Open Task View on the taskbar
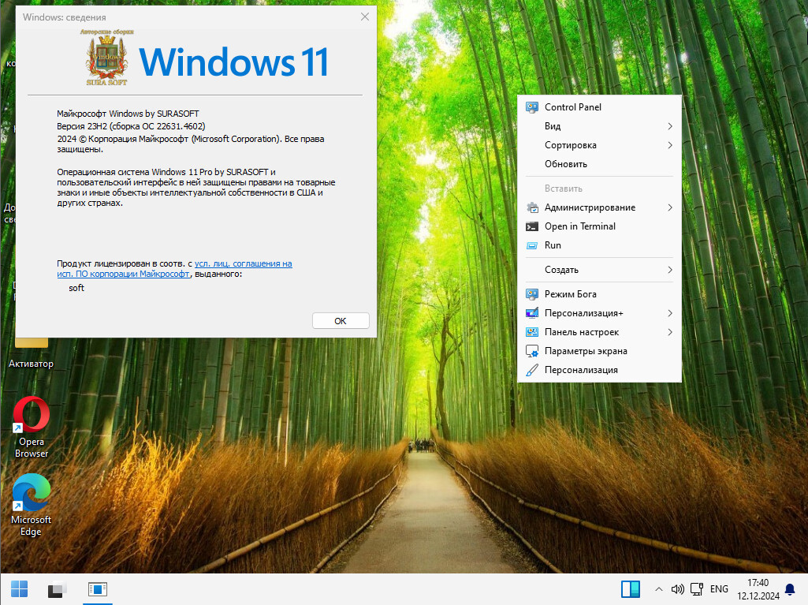This screenshot has width=808, height=605. click(58, 589)
